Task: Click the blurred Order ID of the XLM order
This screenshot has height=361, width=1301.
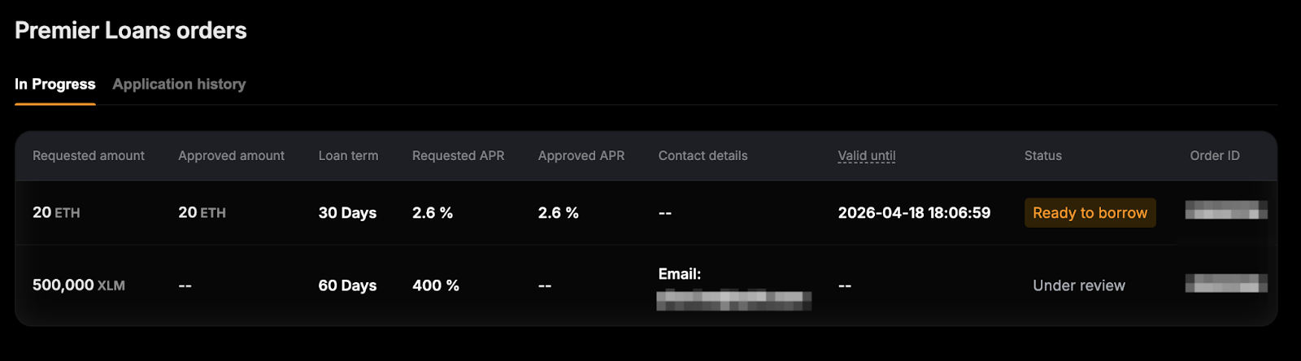Action: click(1225, 283)
